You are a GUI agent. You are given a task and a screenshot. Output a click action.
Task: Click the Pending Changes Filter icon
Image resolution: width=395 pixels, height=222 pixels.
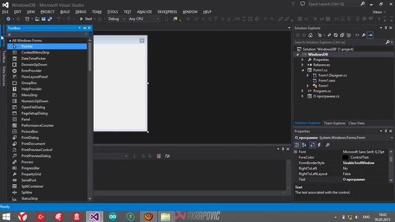tap(320, 35)
